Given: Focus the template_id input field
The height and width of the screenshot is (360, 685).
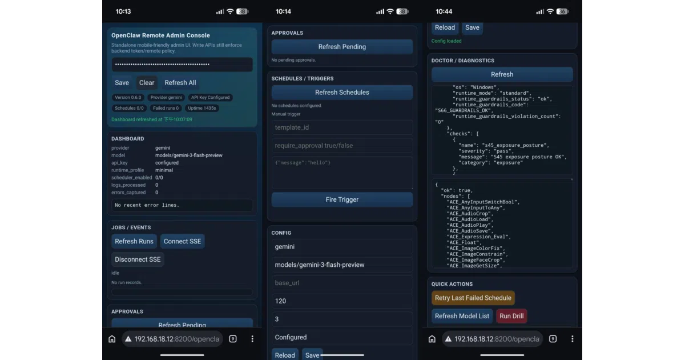Looking at the screenshot, I should (342, 127).
